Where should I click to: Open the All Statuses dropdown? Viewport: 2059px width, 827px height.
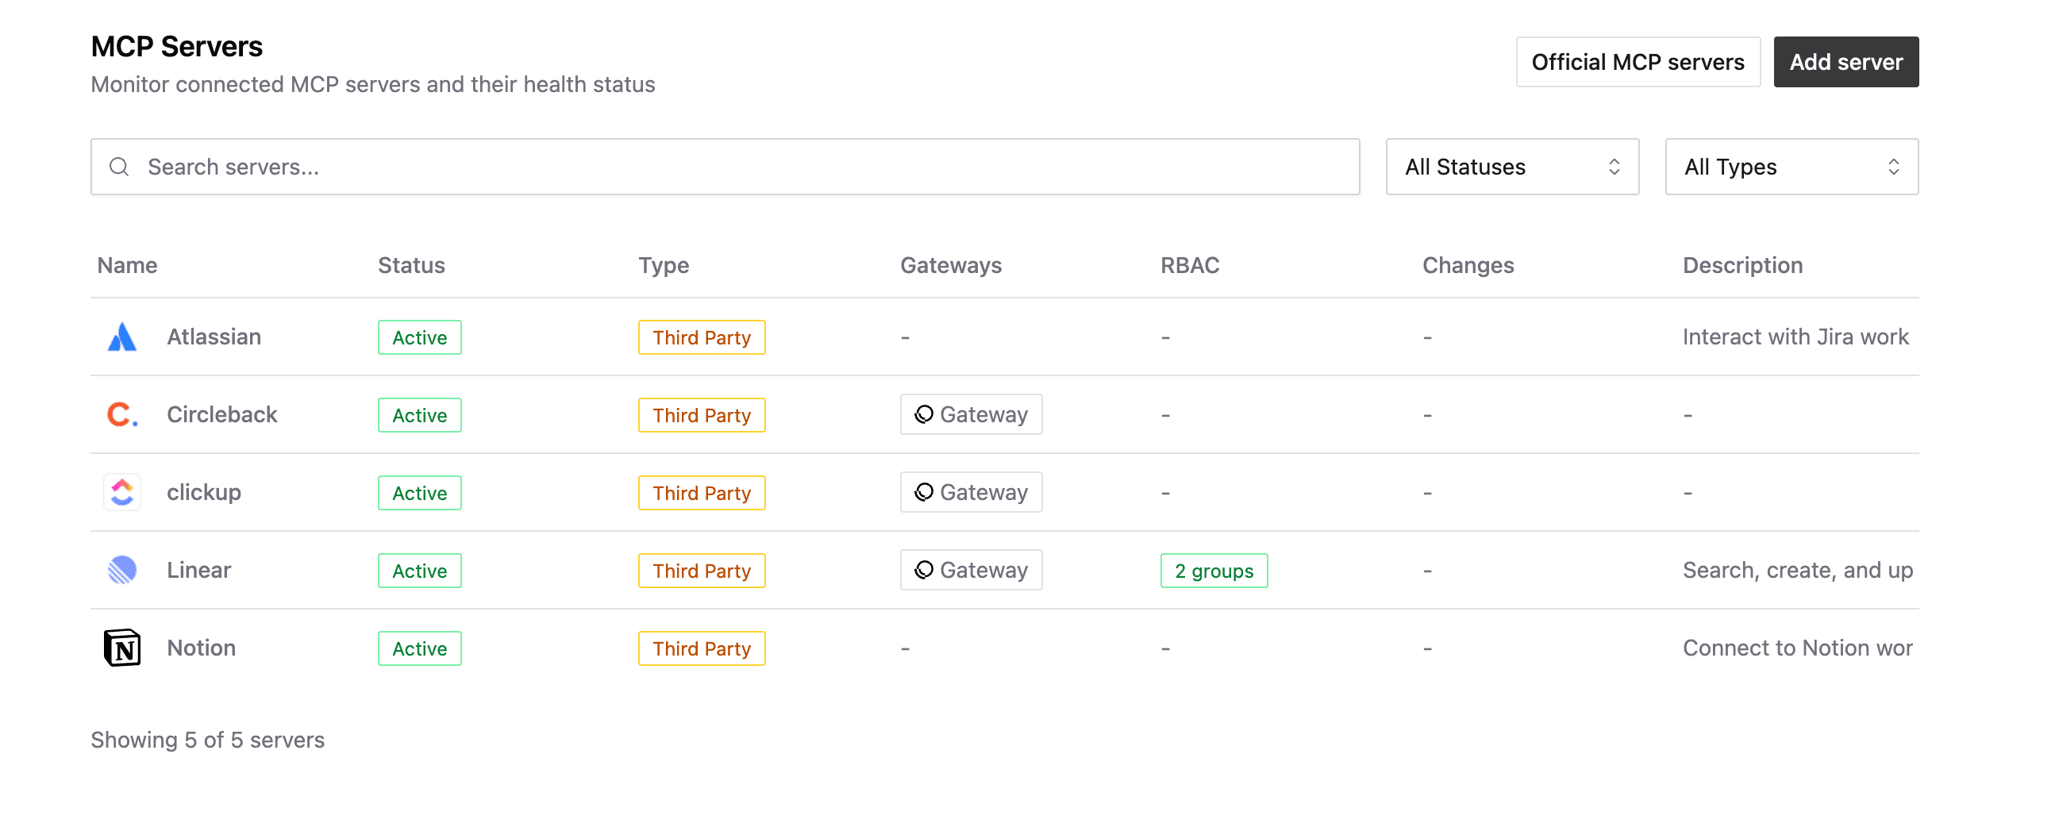1511,167
